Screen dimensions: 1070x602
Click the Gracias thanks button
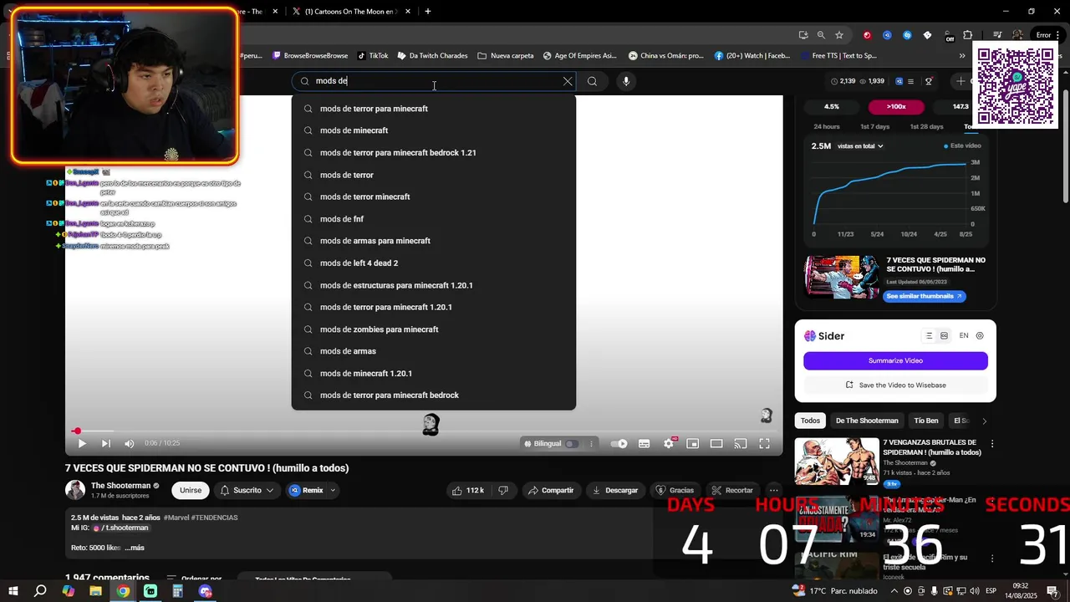[675, 490]
